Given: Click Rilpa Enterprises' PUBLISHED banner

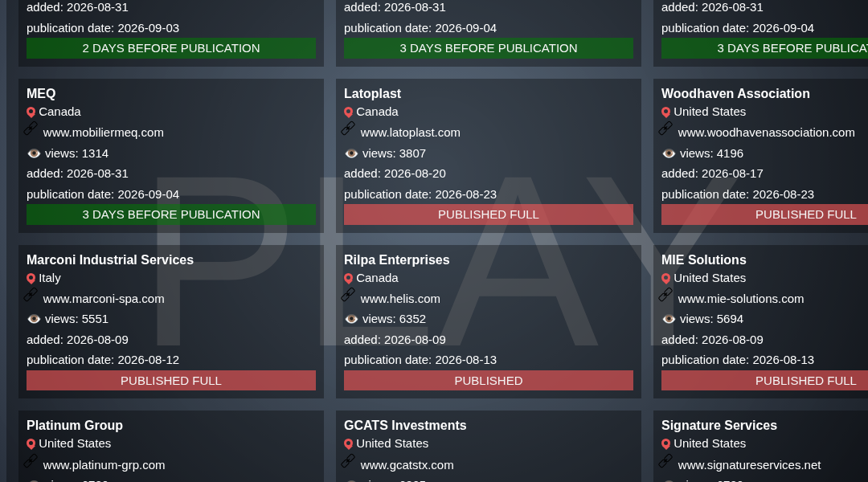Looking at the screenshot, I should [489, 381].
